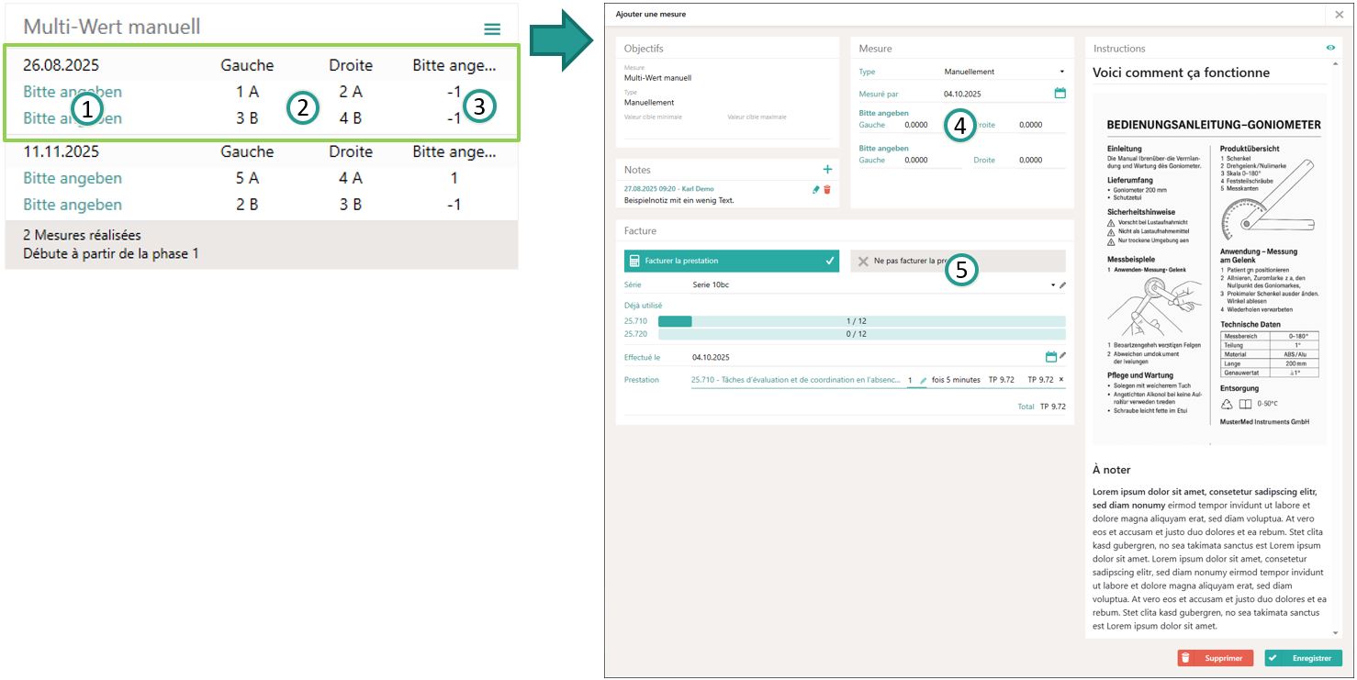This screenshot has height=680, width=1357.
Task: Edit the prestation quantity with pencil
Action: 924,380
